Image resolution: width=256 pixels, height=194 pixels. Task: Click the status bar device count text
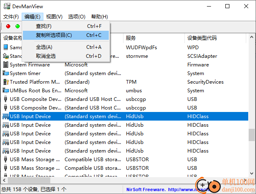[x=34, y=189]
